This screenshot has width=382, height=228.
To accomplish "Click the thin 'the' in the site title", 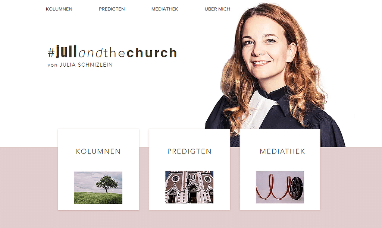I will click(x=115, y=53).
